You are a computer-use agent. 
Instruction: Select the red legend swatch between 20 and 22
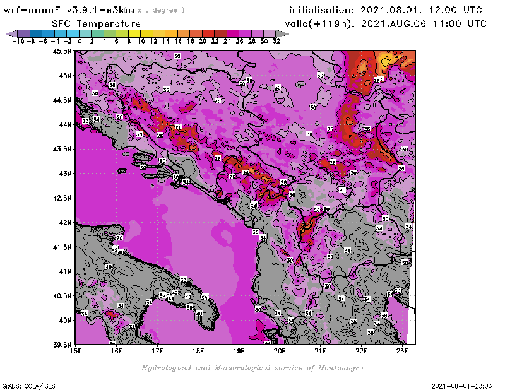(x=208, y=34)
